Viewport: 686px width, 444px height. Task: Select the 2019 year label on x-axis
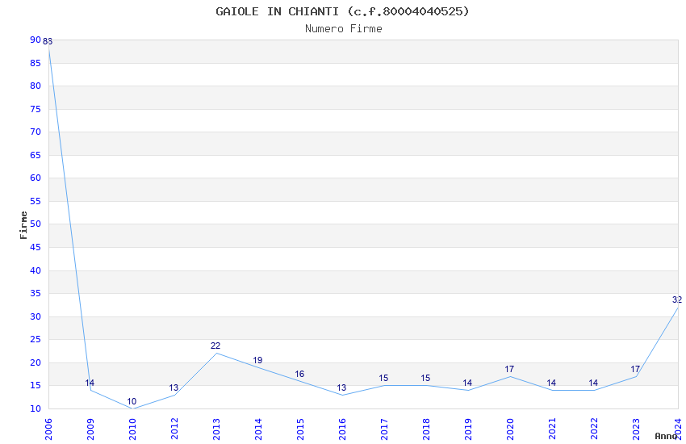click(468, 429)
